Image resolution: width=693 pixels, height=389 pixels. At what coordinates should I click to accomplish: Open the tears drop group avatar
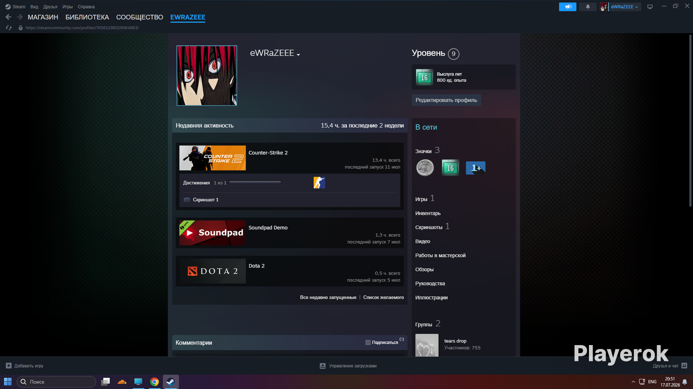click(427, 345)
